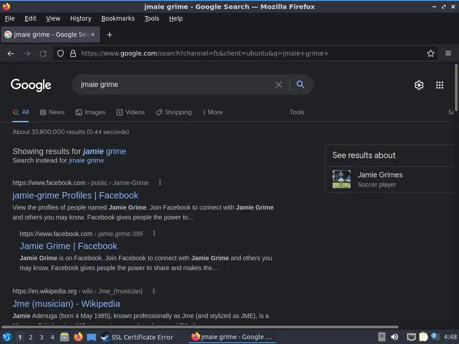
Task: Open the taskbar start menu icon
Action: (x=7, y=337)
